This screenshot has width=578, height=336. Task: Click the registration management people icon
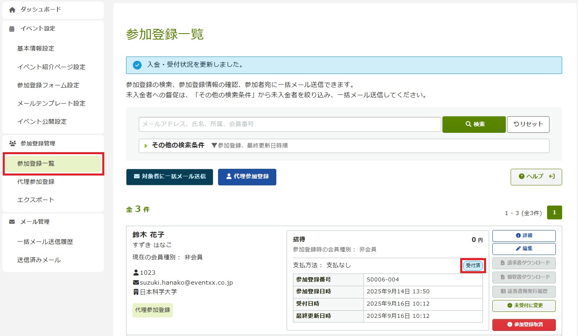pos(12,143)
